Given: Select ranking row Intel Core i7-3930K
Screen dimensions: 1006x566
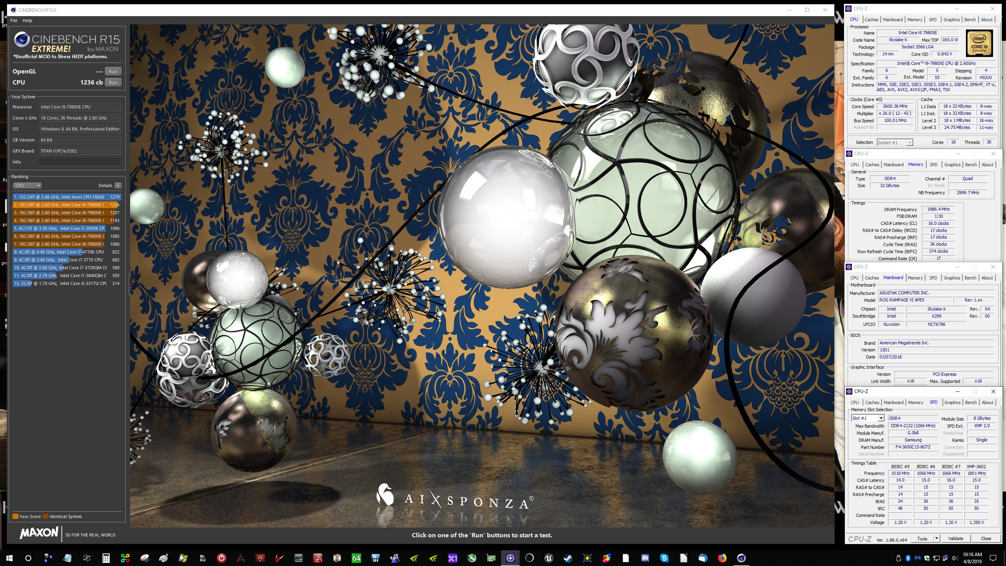Looking at the screenshot, I should (66, 228).
